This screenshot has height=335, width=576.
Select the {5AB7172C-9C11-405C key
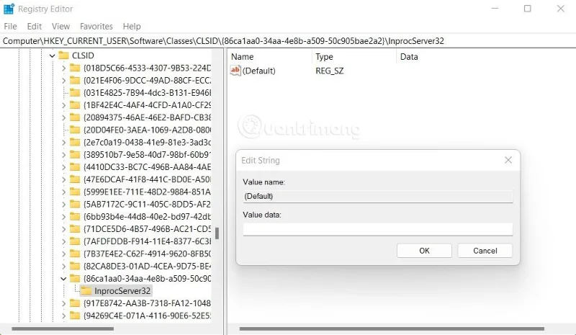(x=148, y=204)
